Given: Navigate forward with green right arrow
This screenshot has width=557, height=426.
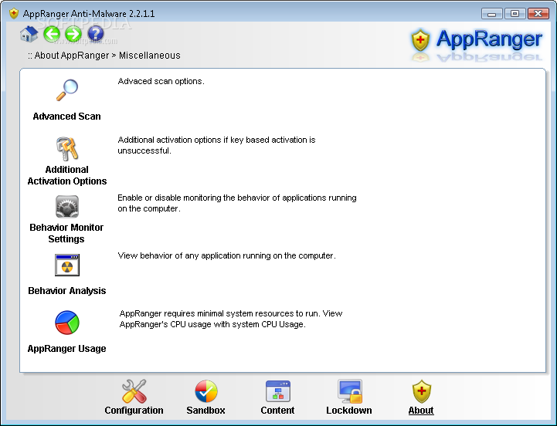Looking at the screenshot, I should coord(73,35).
